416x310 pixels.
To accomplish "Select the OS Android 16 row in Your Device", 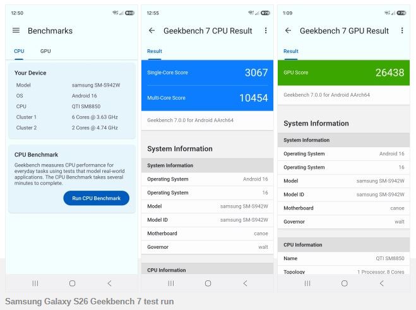I will click(x=72, y=96).
